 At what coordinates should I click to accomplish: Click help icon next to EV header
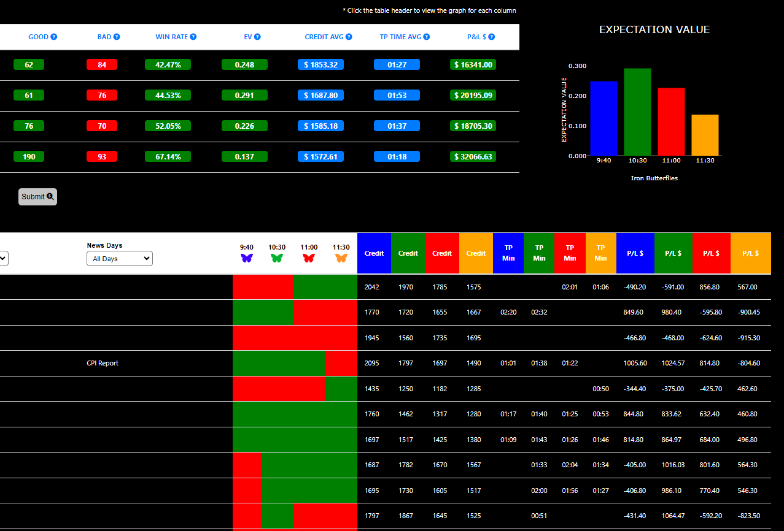(x=258, y=37)
